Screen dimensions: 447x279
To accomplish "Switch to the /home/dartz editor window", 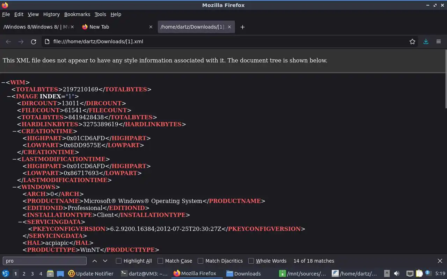I will pos(354,274).
